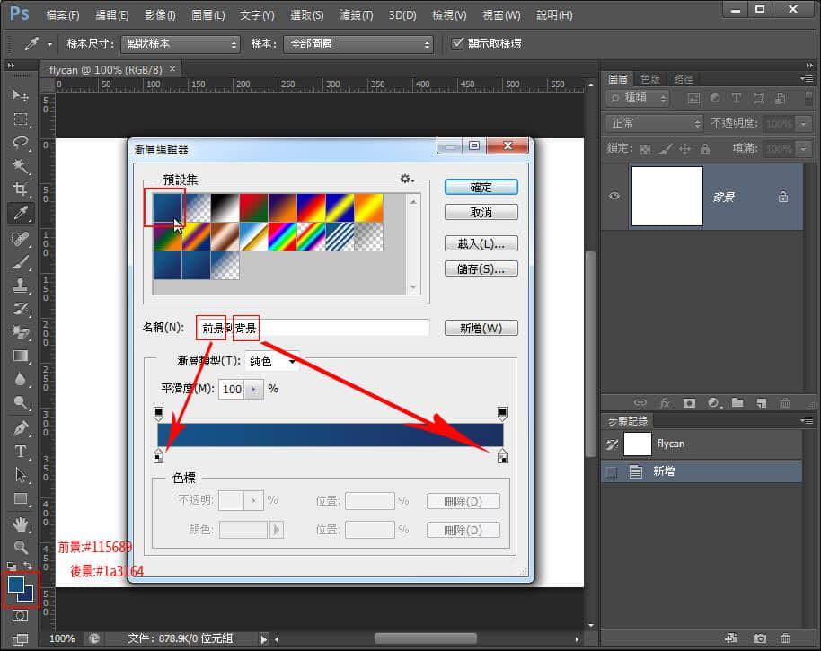Toggle lock image pixels brush icon

[x=665, y=149]
